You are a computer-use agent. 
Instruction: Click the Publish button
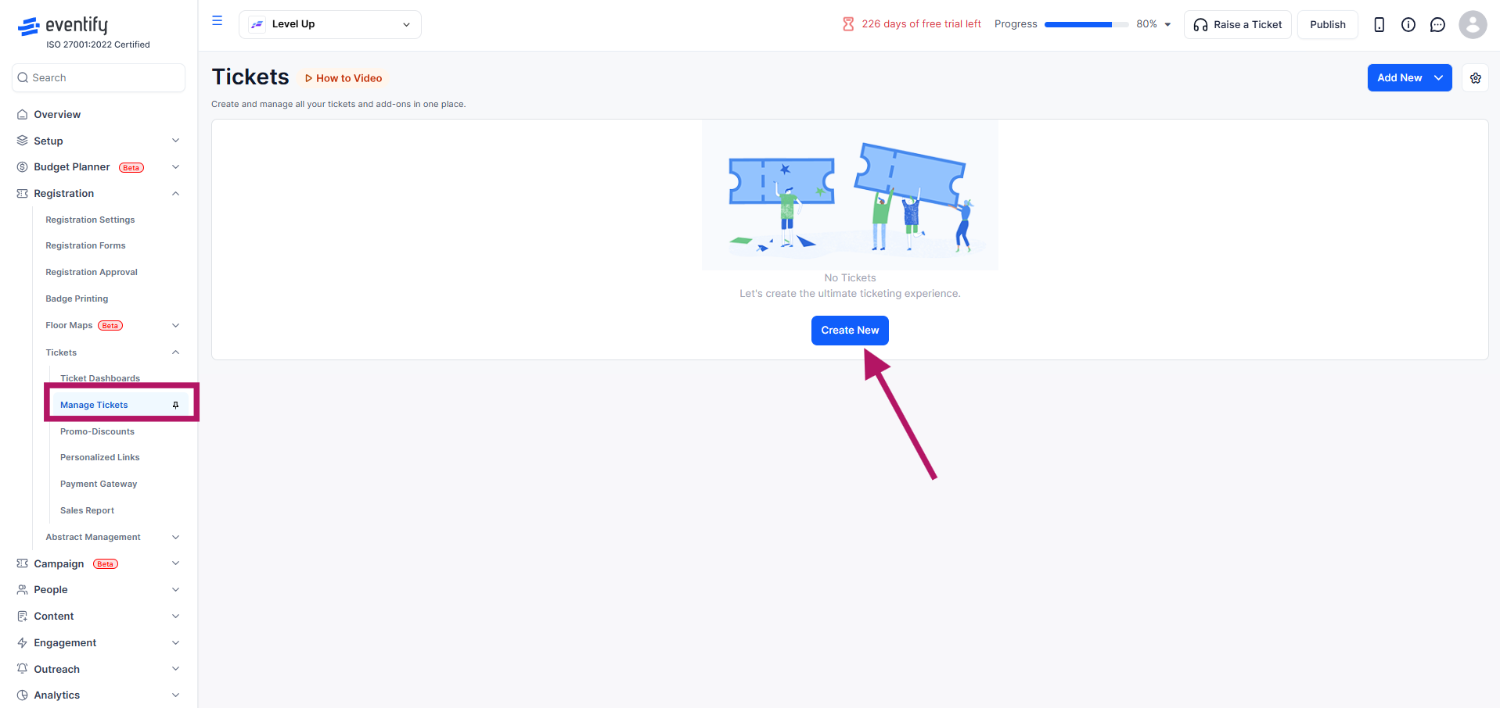pyautogui.click(x=1328, y=25)
